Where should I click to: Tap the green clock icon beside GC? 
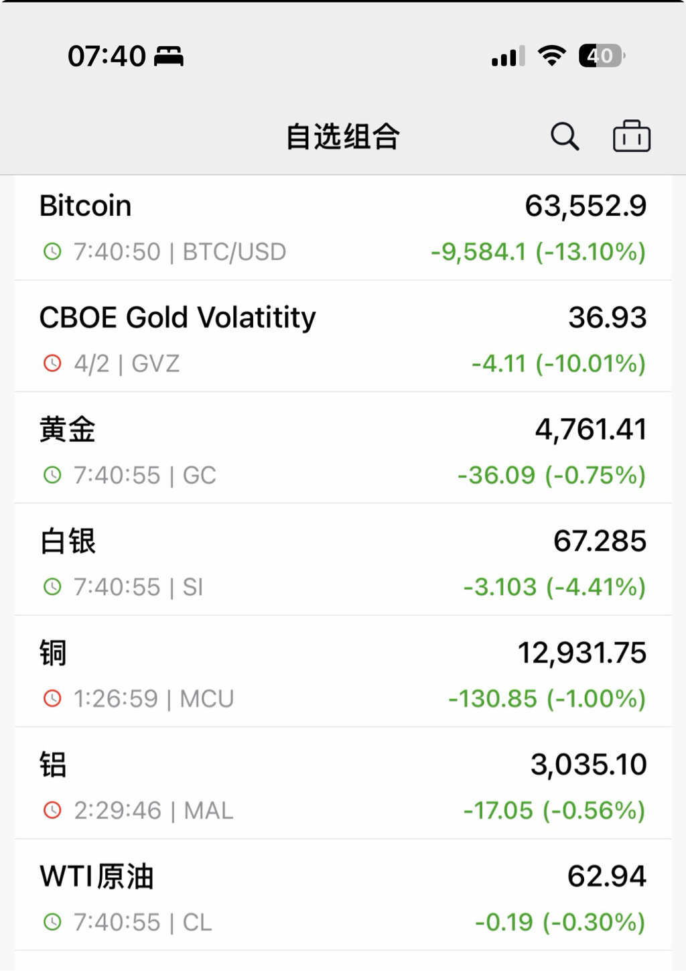point(52,476)
